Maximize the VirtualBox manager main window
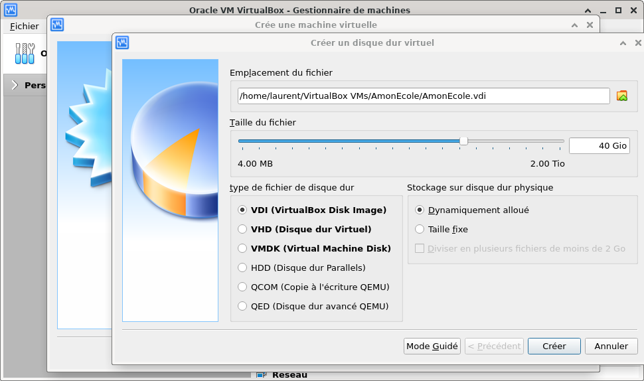This screenshot has width=644, height=381. click(x=618, y=10)
